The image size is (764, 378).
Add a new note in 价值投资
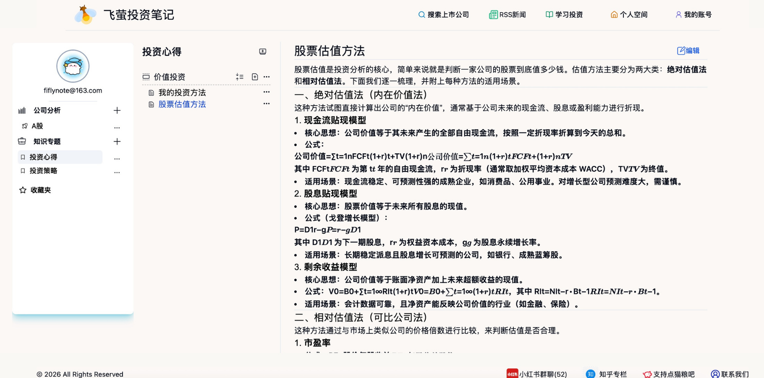[x=255, y=77]
